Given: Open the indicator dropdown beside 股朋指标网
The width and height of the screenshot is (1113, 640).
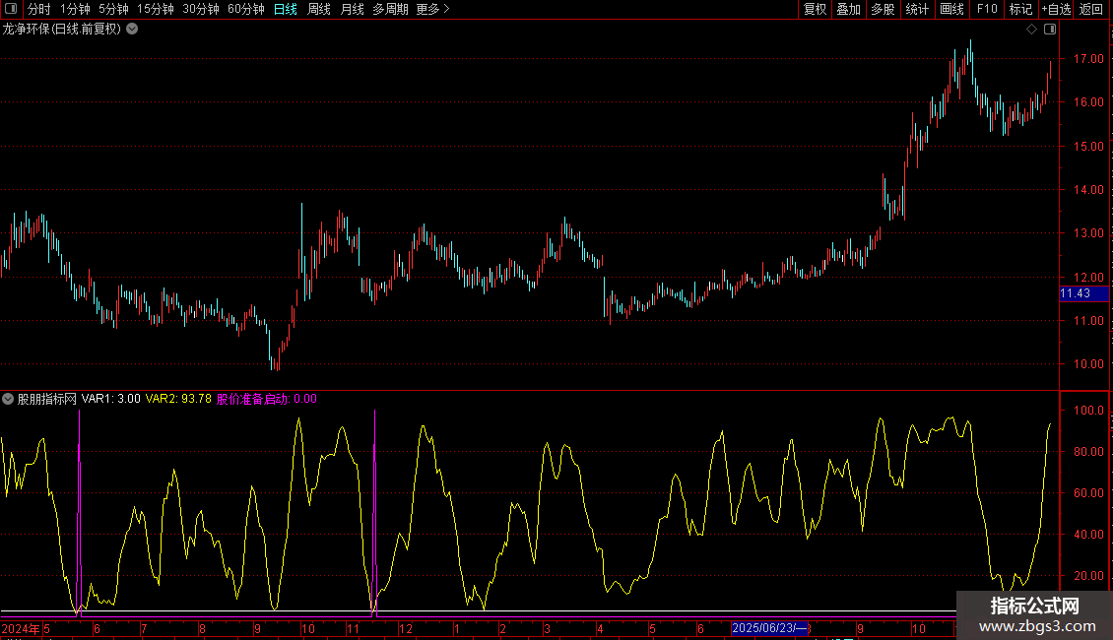Looking at the screenshot, I should coord(8,399).
